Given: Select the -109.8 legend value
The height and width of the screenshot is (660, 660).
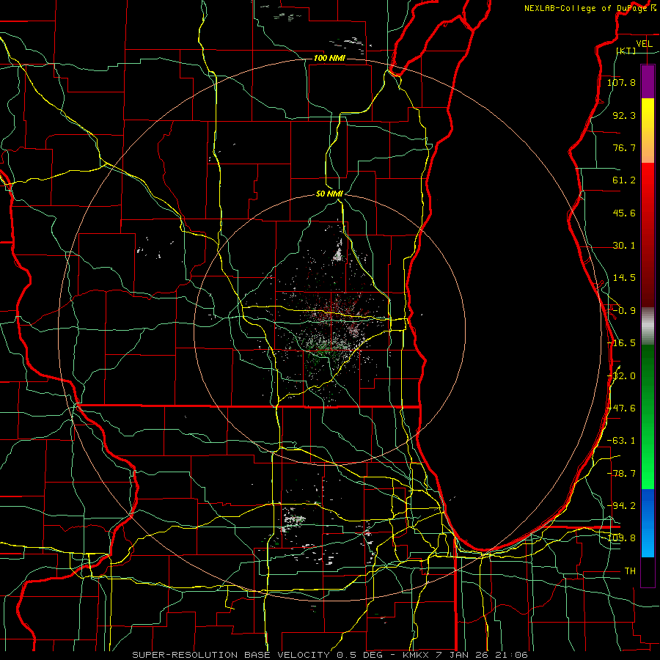Looking at the screenshot, I should click(621, 538).
